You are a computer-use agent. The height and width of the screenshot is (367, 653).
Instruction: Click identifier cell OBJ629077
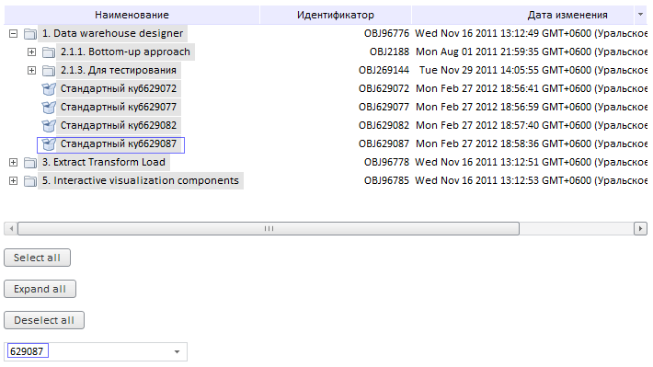[x=384, y=107]
